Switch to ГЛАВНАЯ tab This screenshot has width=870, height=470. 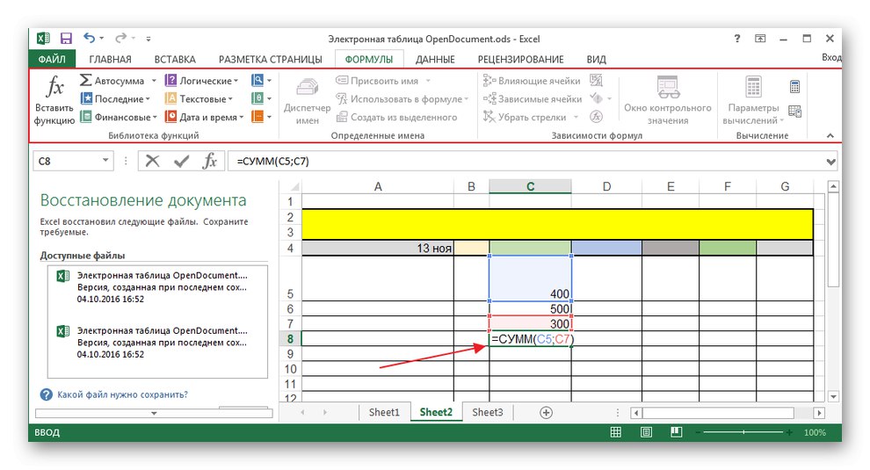[110, 60]
